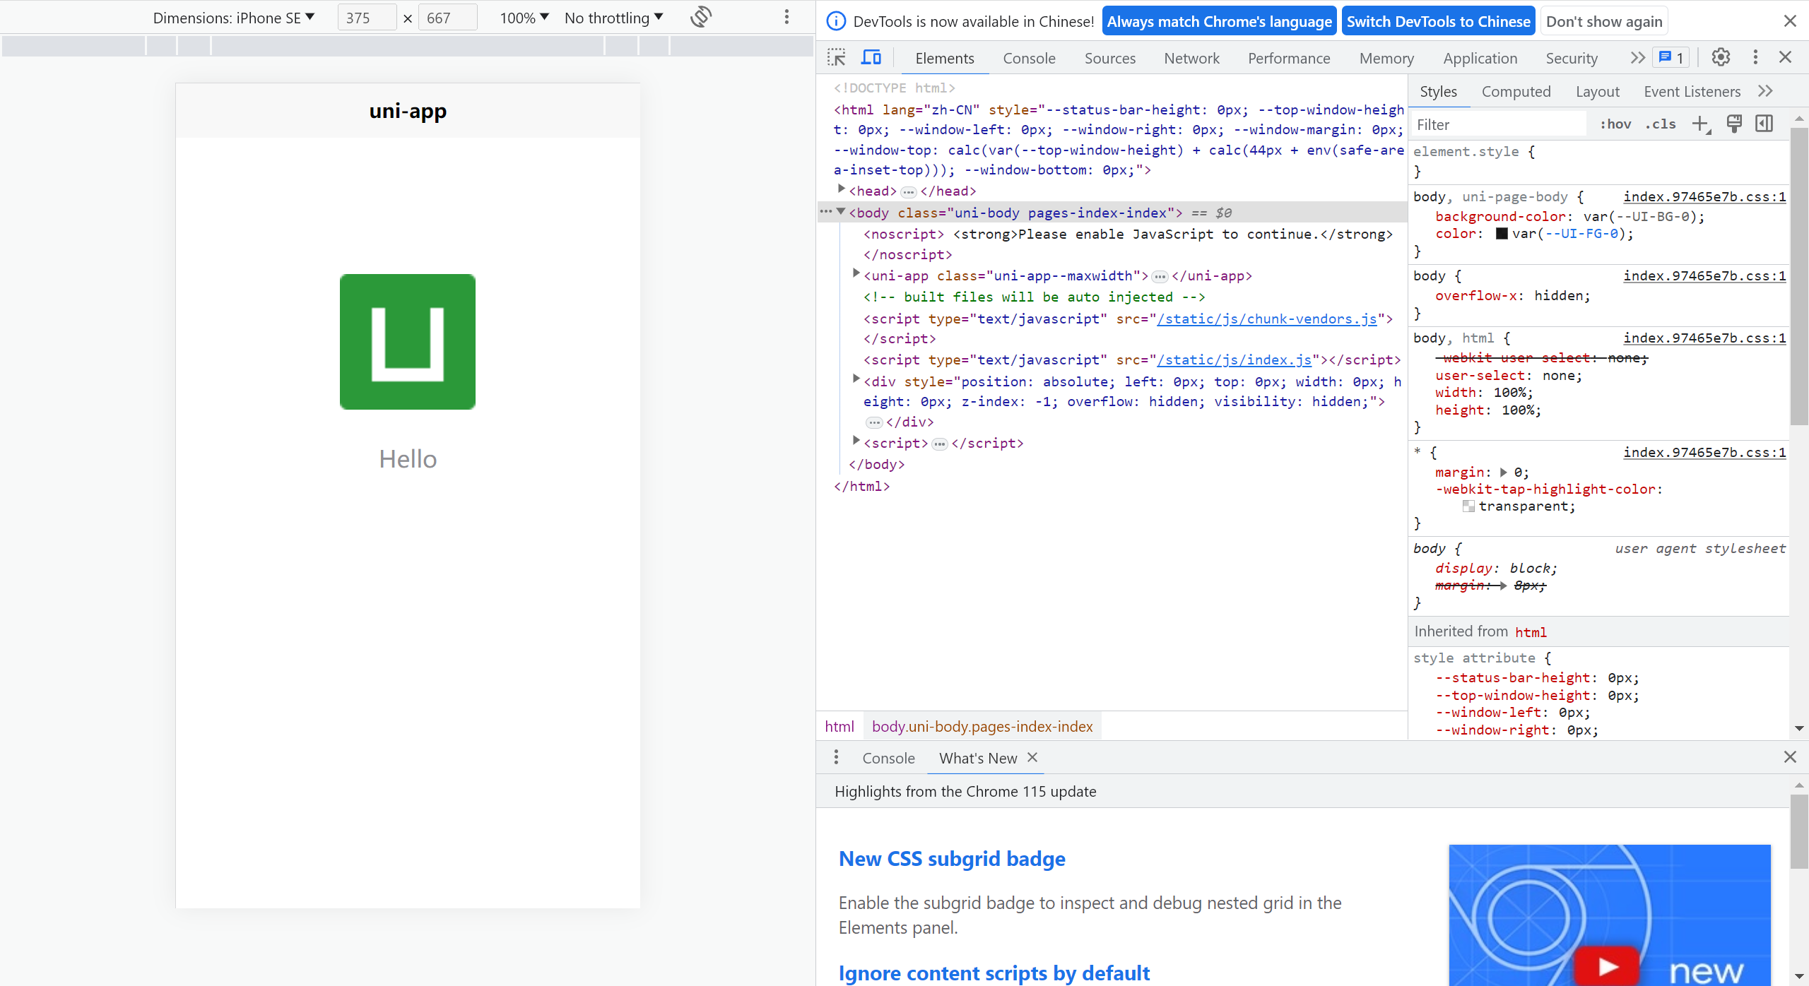Open the Memory tab
Image resolution: width=1809 pixels, height=986 pixels.
(1386, 58)
